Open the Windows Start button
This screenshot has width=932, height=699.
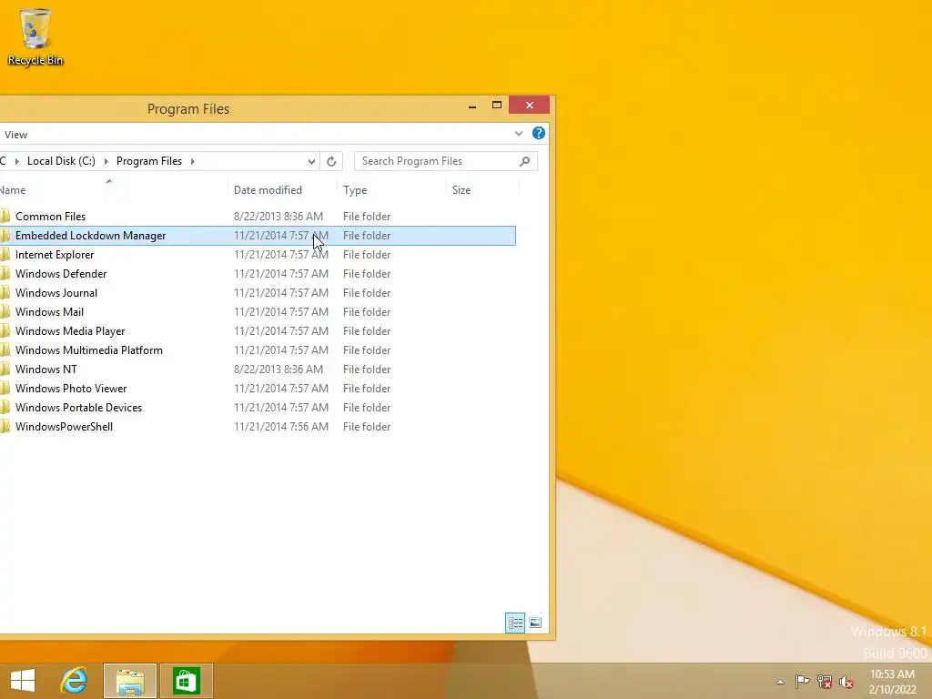[x=23, y=681]
